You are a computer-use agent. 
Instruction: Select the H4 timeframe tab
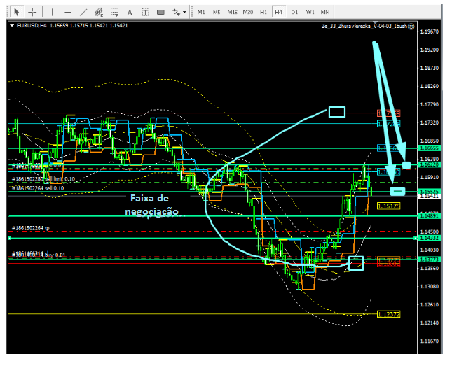click(x=279, y=12)
